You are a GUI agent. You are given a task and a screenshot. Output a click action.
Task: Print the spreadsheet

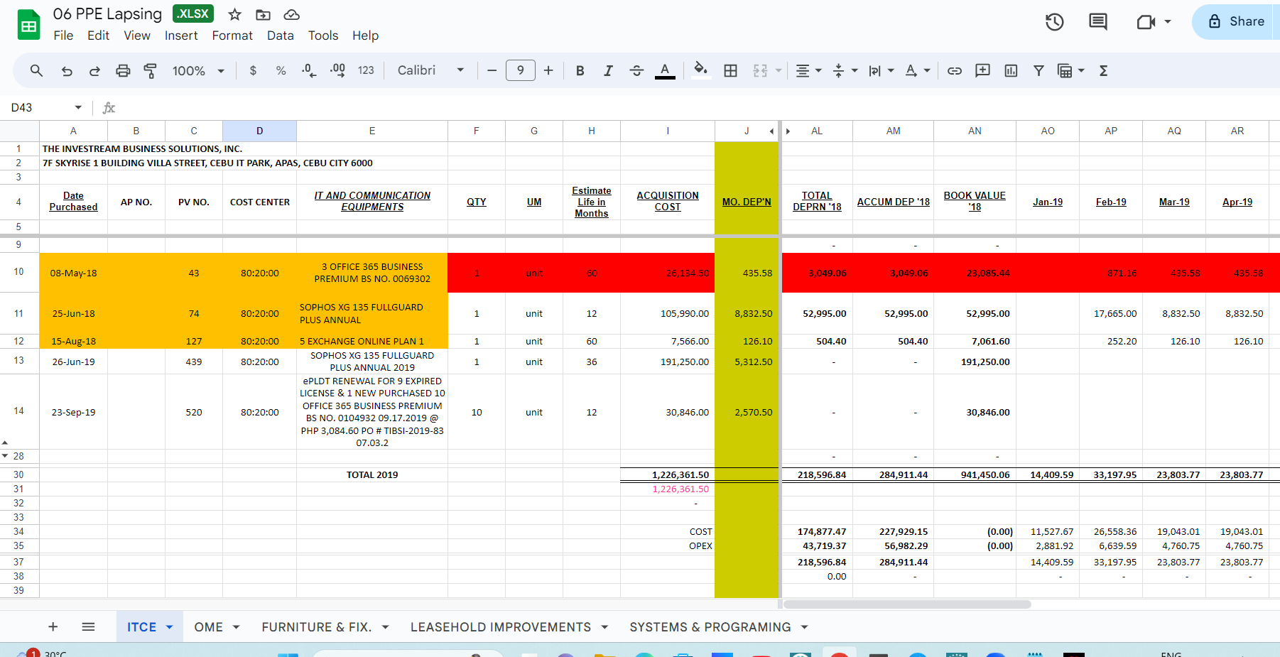pyautogui.click(x=123, y=70)
